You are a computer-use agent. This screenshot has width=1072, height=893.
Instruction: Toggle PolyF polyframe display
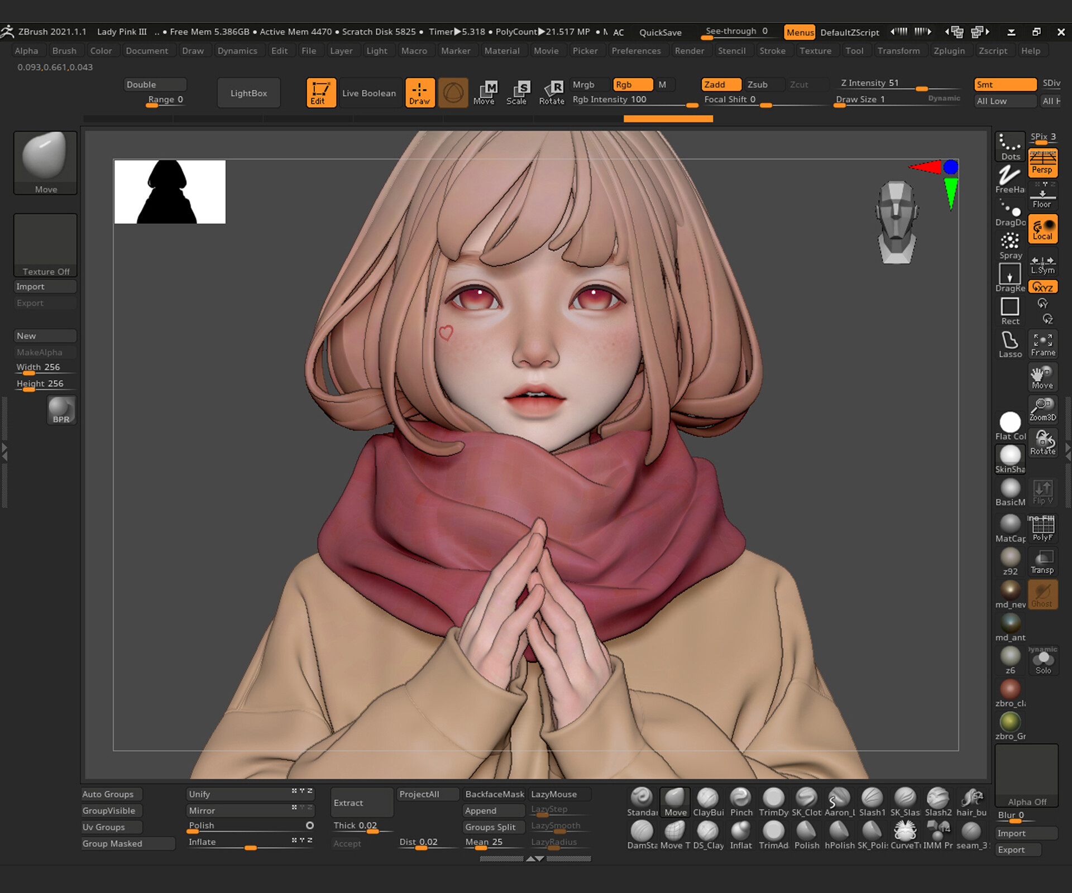coord(1043,529)
